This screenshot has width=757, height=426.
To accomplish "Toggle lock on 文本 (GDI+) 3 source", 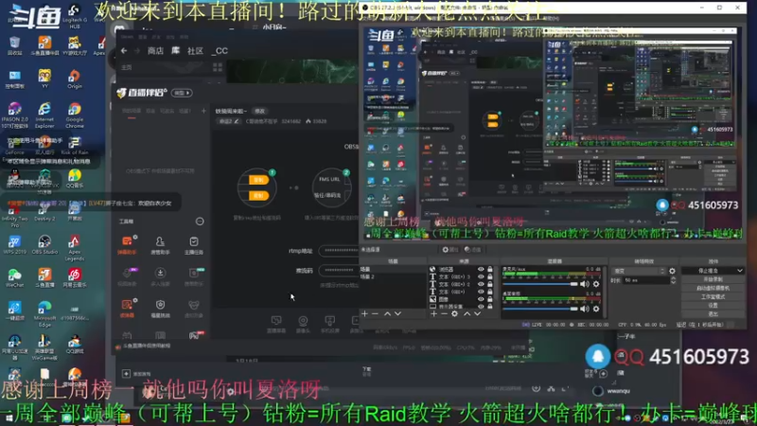I will pos(490,276).
